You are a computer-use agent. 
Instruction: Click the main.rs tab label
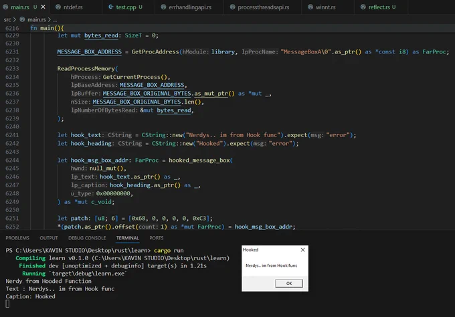click(20, 7)
